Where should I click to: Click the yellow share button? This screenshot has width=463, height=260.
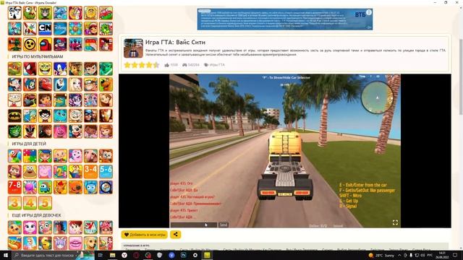click(x=175, y=235)
